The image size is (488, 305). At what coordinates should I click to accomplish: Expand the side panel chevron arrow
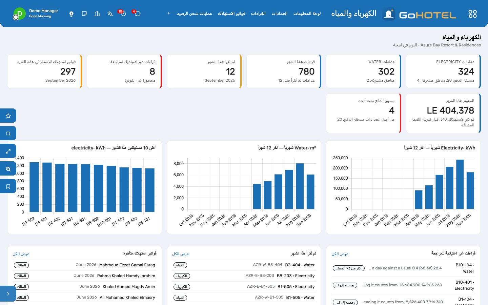coord(8,294)
